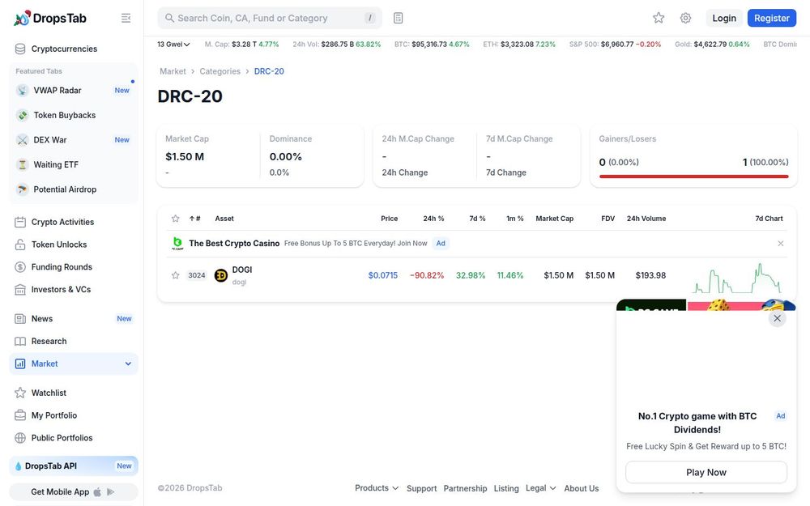Viewport: 810px width, 506px height.
Task: Click the Login button
Action: 723,18
